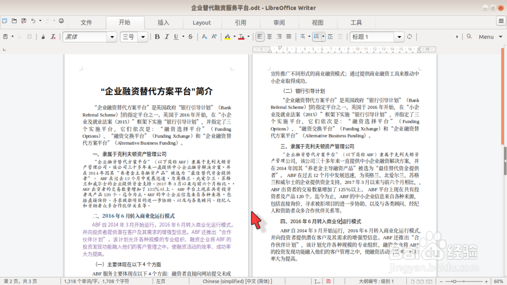
Task: Open the 文件 tab
Action: pos(86,23)
